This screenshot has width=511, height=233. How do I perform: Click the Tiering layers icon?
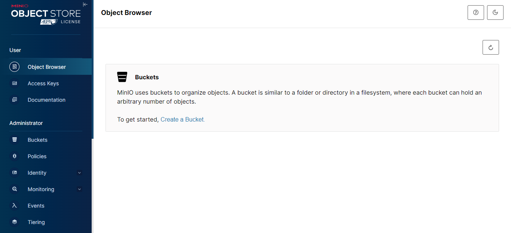click(15, 222)
